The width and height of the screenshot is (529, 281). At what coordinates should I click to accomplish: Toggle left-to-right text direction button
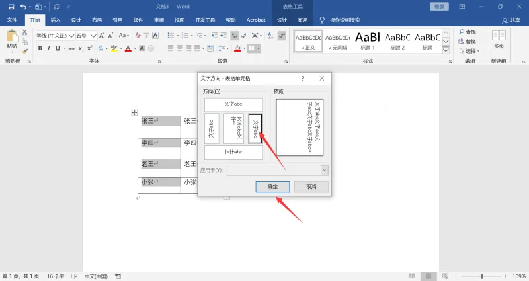234,36
